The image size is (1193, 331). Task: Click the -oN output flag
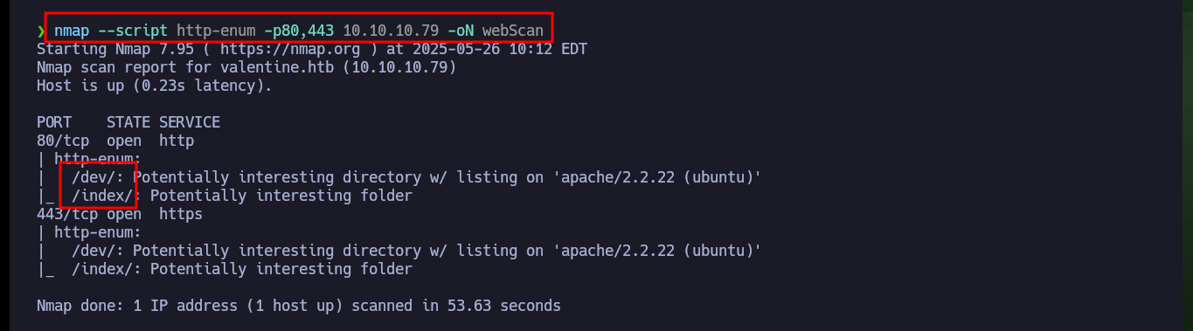tap(461, 31)
